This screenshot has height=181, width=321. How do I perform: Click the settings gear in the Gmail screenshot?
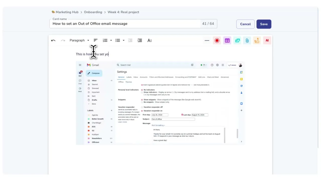(217, 65)
